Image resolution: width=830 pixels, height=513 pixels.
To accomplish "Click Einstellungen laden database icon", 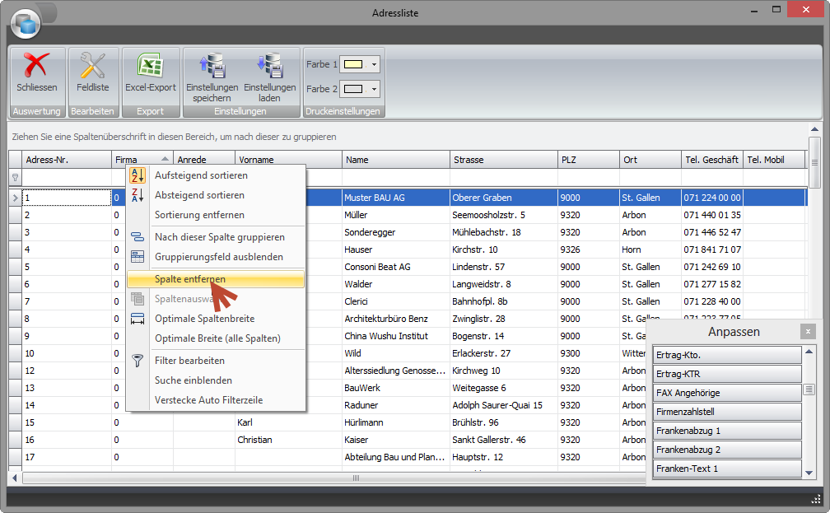I will coord(269,66).
